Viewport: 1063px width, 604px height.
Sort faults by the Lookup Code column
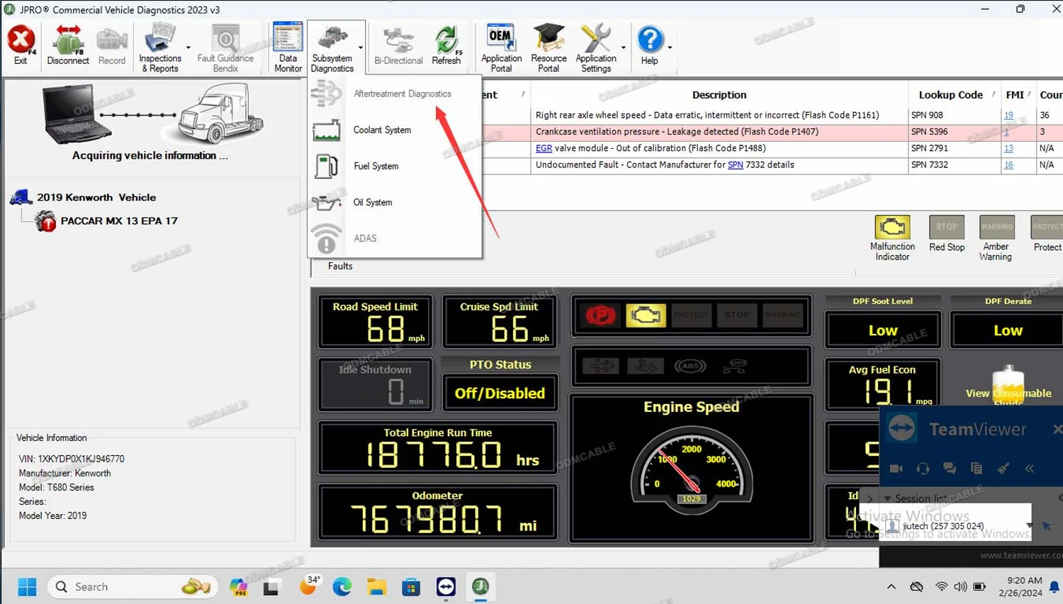click(x=950, y=95)
